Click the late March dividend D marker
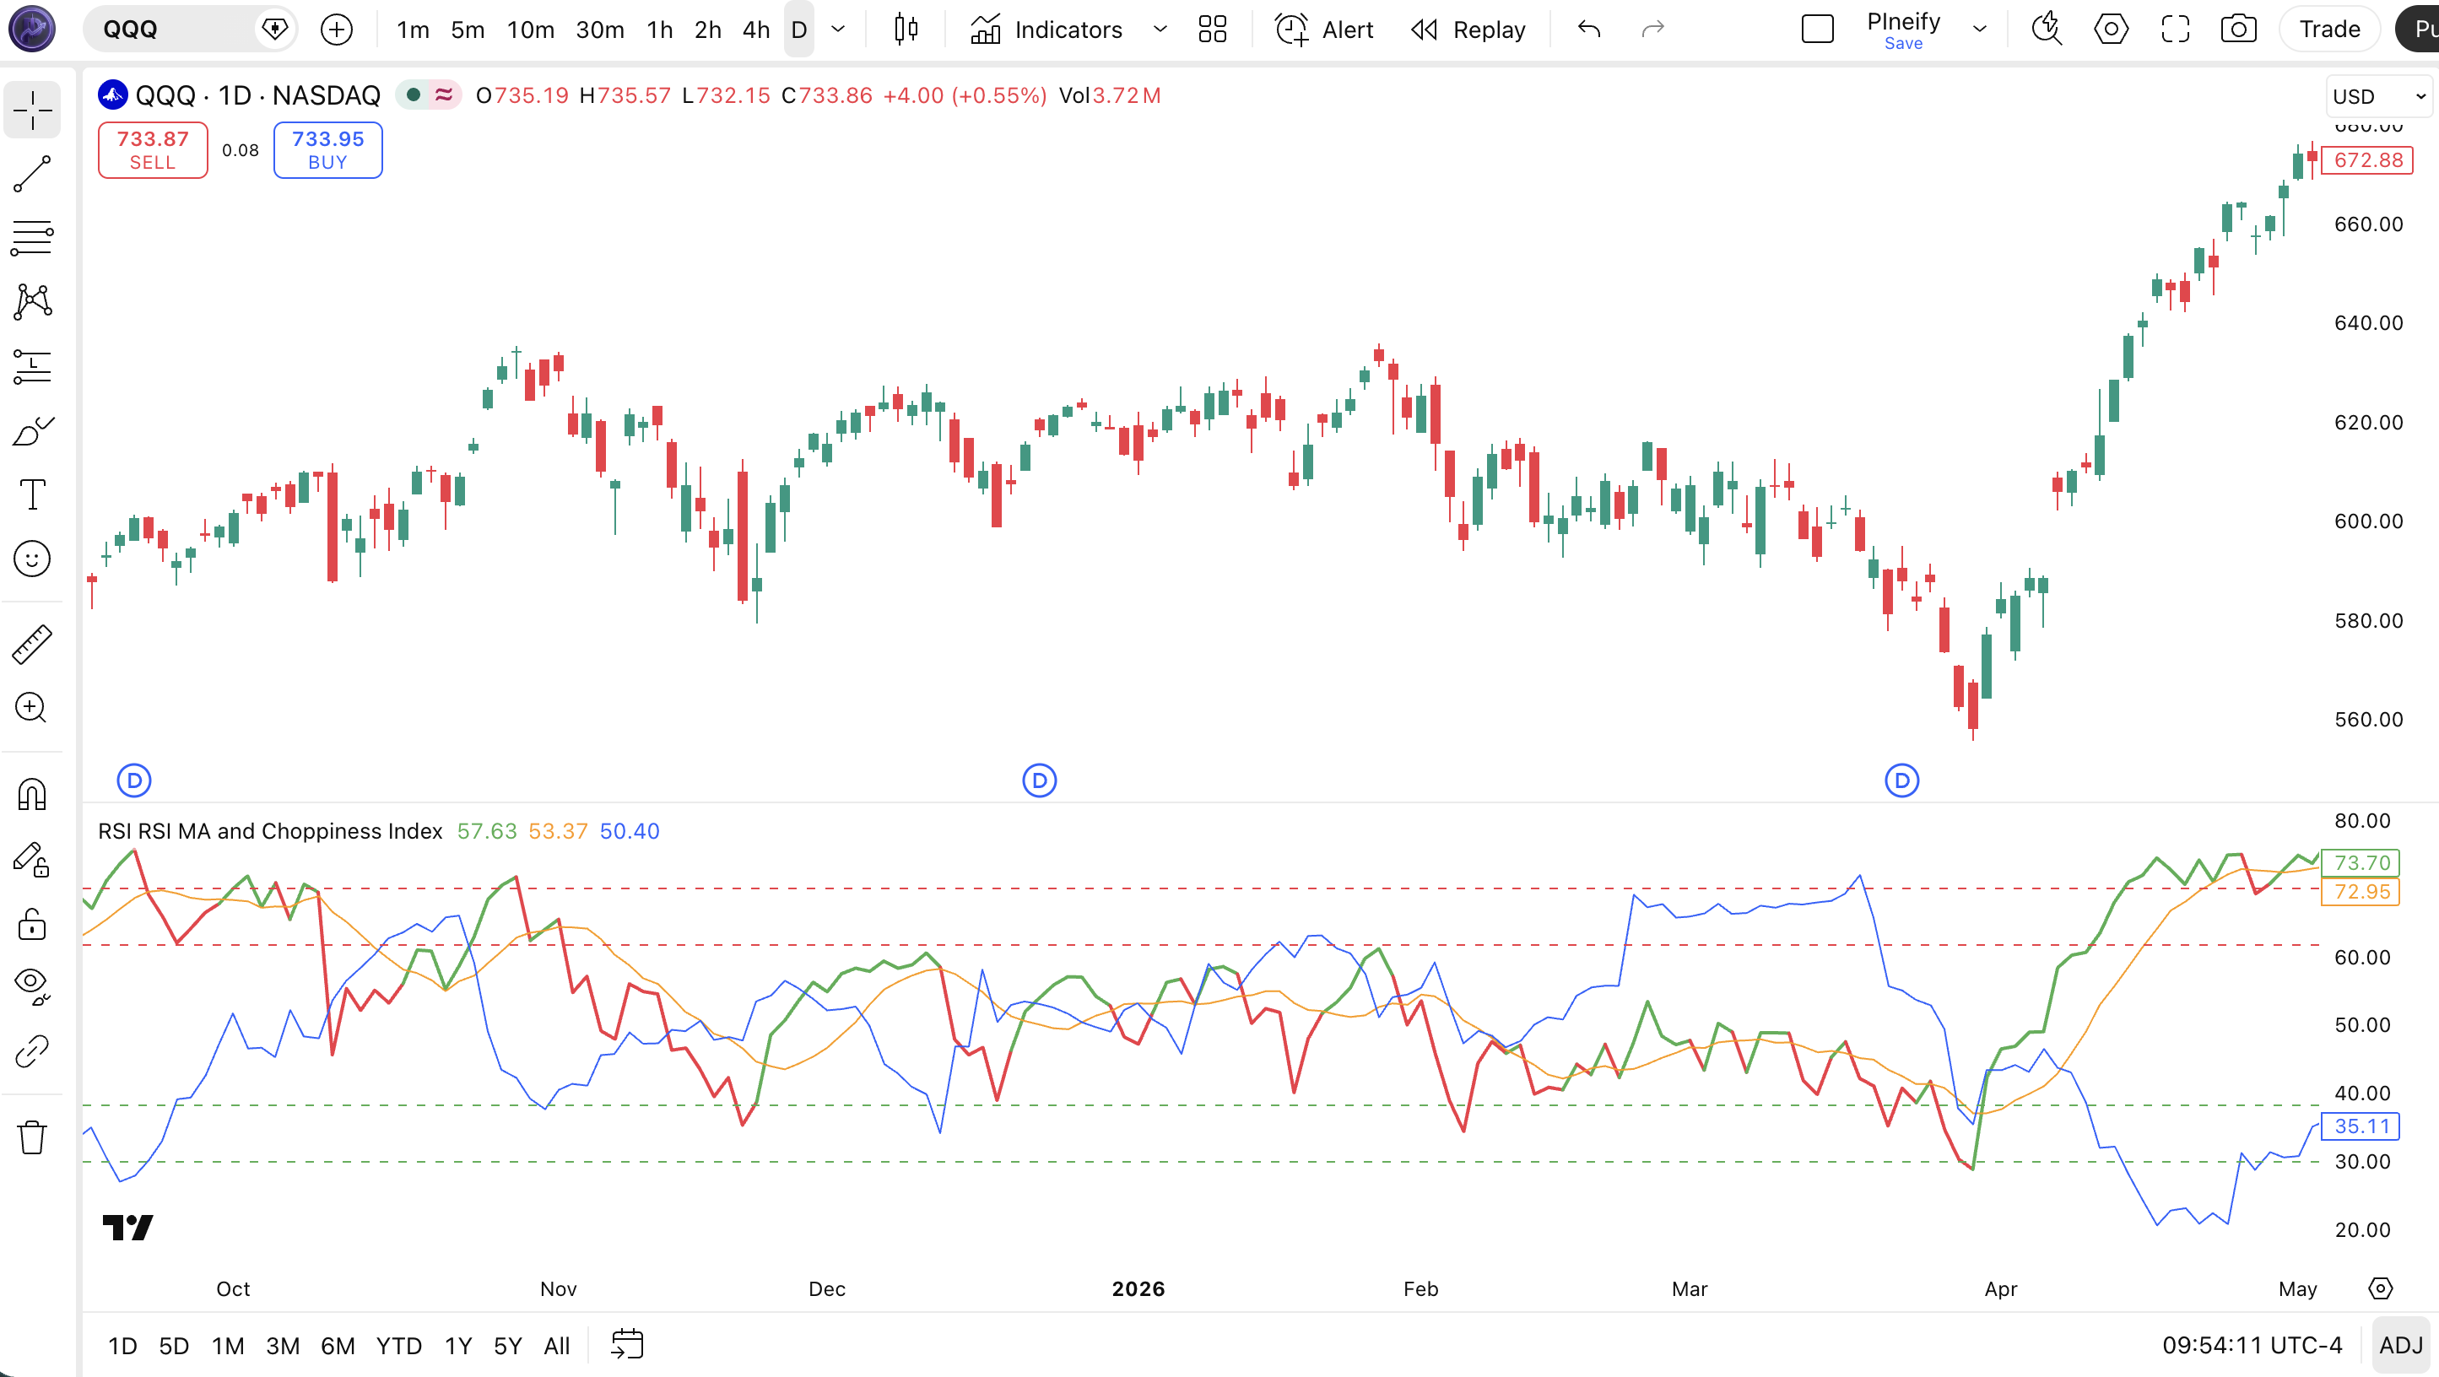The image size is (2439, 1377). pyautogui.click(x=1902, y=780)
